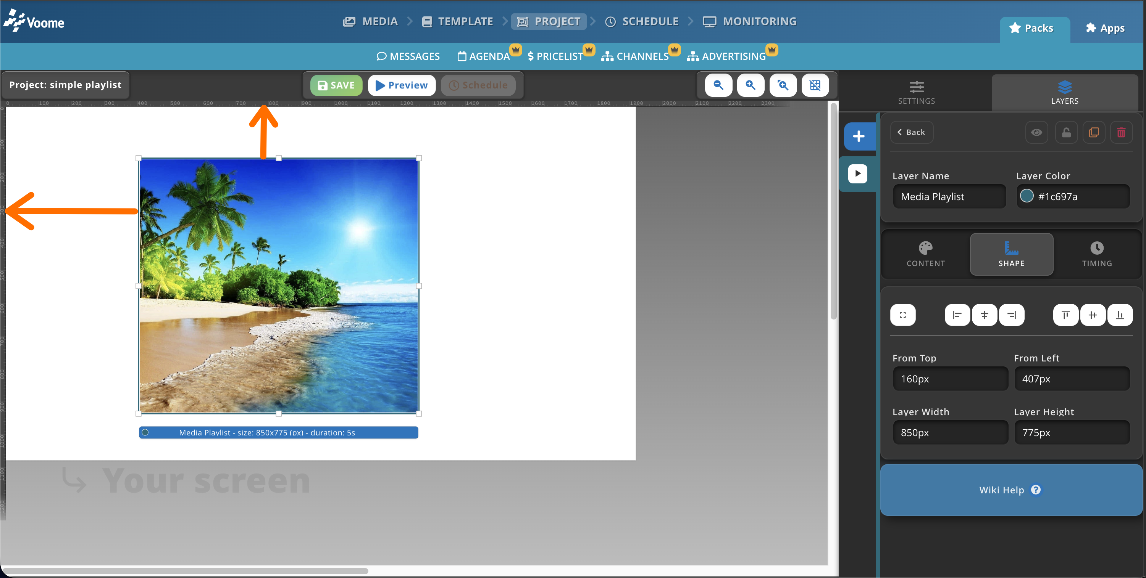Click the Layer Color swatch circle
This screenshot has width=1146, height=578.
pyautogui.click(x=1027, y=196)
